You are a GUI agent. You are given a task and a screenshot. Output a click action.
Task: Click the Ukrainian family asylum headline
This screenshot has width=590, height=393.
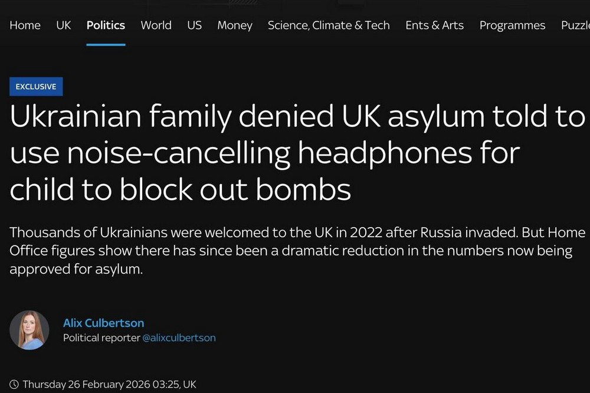295,153
